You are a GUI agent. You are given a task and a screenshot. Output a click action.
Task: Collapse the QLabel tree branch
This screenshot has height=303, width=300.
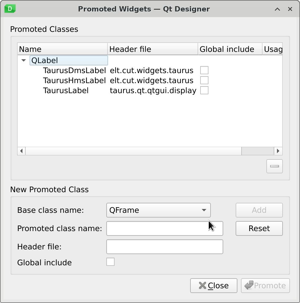tap(23, 60)
